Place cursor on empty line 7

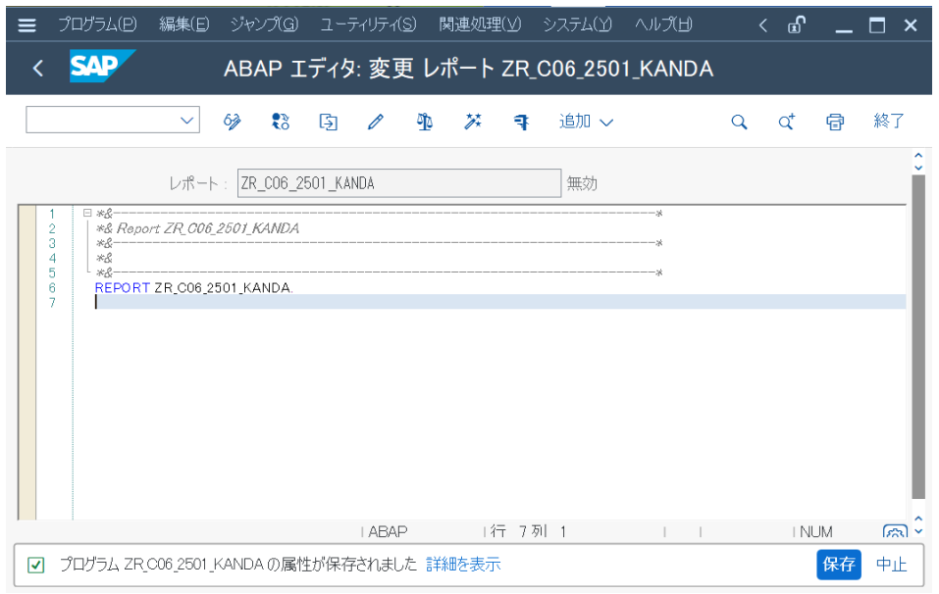coord(500,302)
